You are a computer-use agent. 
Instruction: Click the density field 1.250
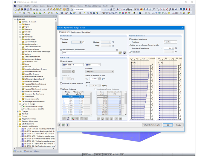click(x=94, y=86)
